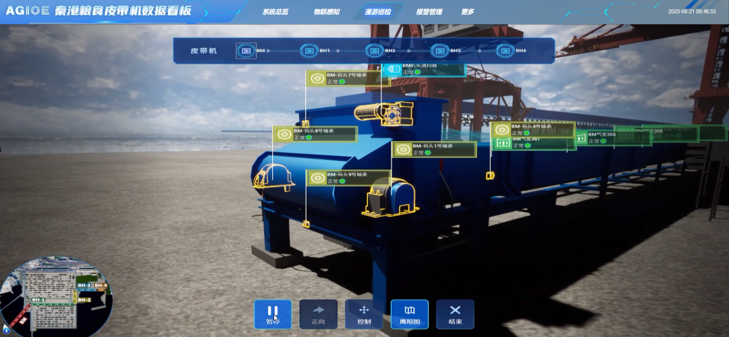Screen dimensions: 729x337
Task: Expand the 更多 menu
Action: click(468, 11)
